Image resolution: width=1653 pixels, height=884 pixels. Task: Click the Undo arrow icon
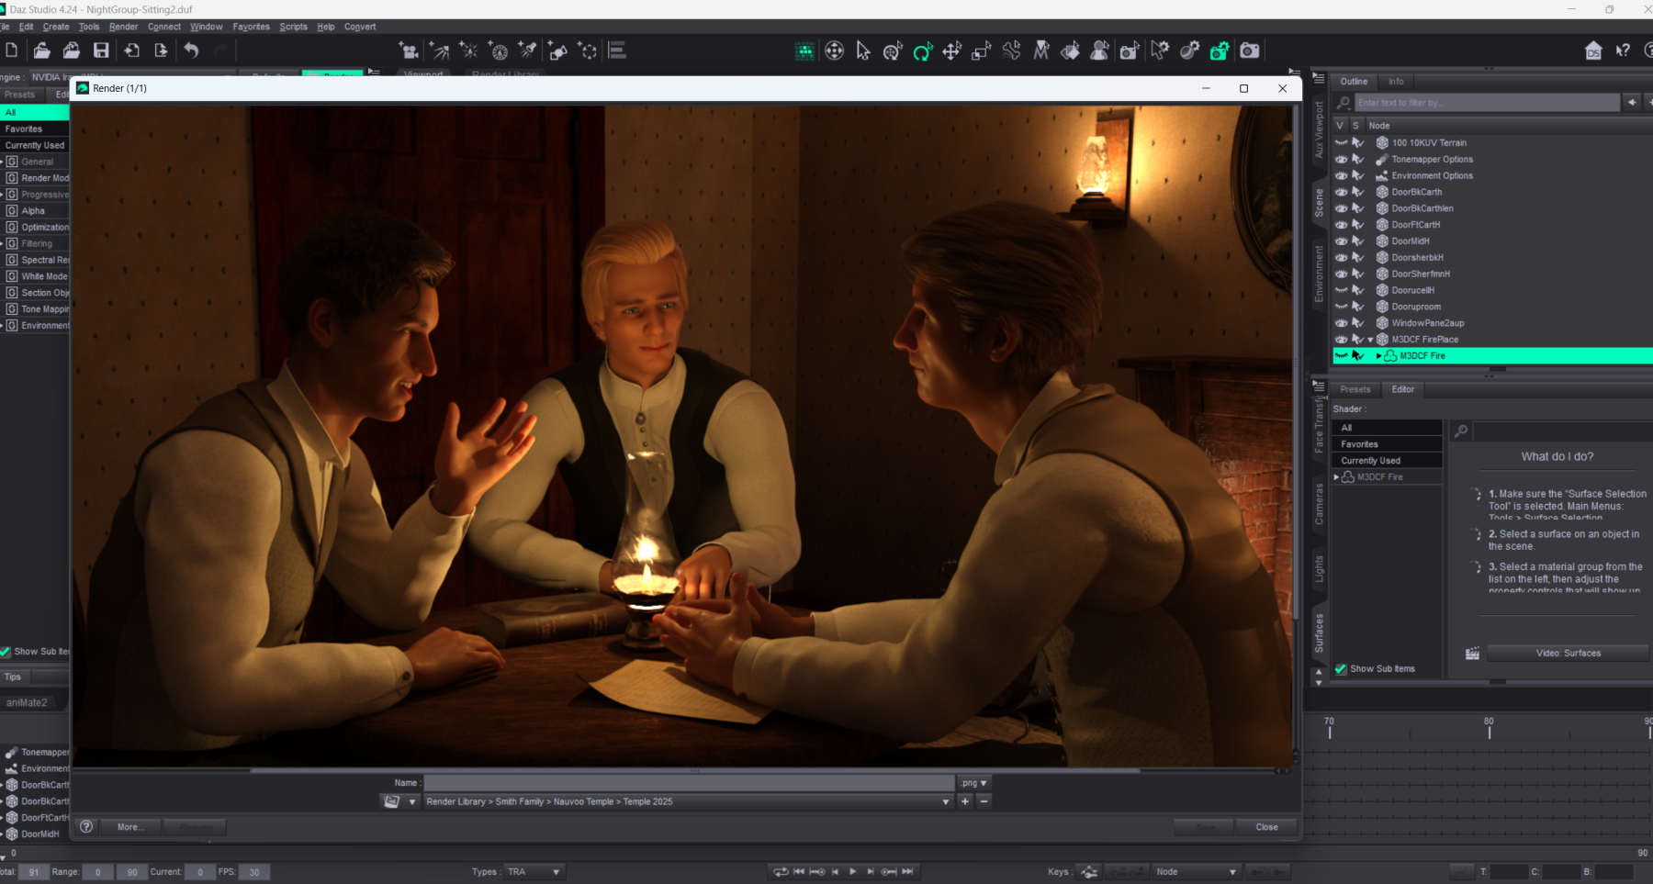[191, 51]
